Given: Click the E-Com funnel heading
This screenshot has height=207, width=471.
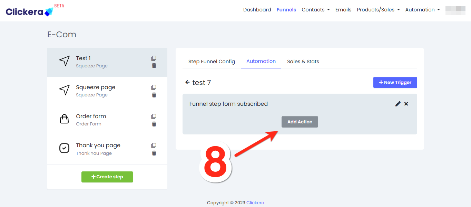Looking at the screenshot, I should 62,35.
